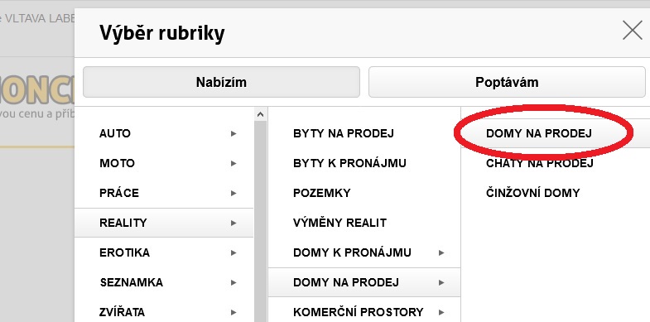Open the REALITY category
650x322 pixels.
[164, 223]
